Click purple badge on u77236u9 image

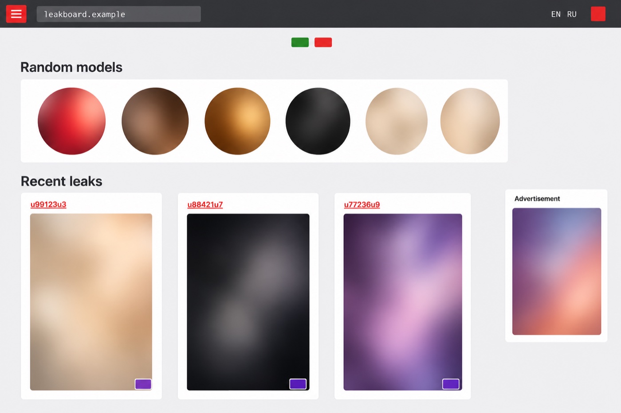click(451, 384)
